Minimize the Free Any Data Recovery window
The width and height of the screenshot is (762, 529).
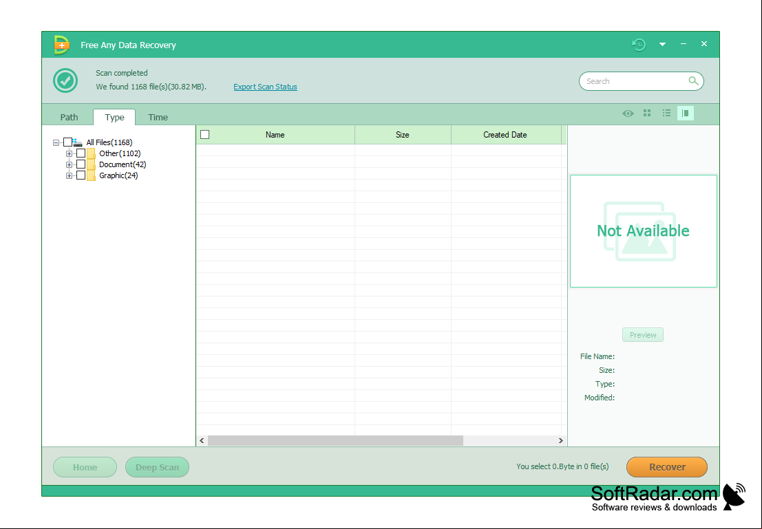[684, 44]
